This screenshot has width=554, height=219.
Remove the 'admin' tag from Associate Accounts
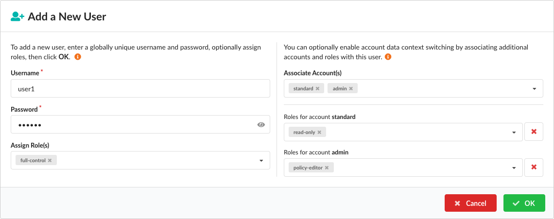pyautogui.click(x=351, y=89)
